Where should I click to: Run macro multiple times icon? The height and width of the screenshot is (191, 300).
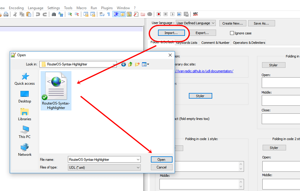(179, 14)
